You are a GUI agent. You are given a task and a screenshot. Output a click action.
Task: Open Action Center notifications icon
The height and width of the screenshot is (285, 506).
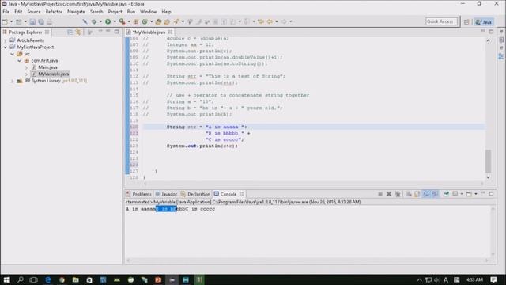(x=493, y=279)
